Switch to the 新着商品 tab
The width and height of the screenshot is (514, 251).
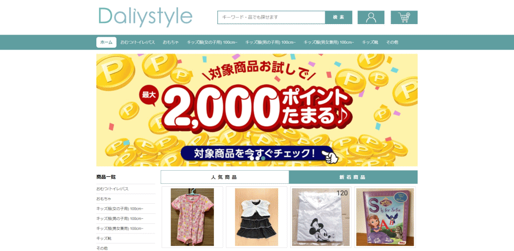coord(353,177)
